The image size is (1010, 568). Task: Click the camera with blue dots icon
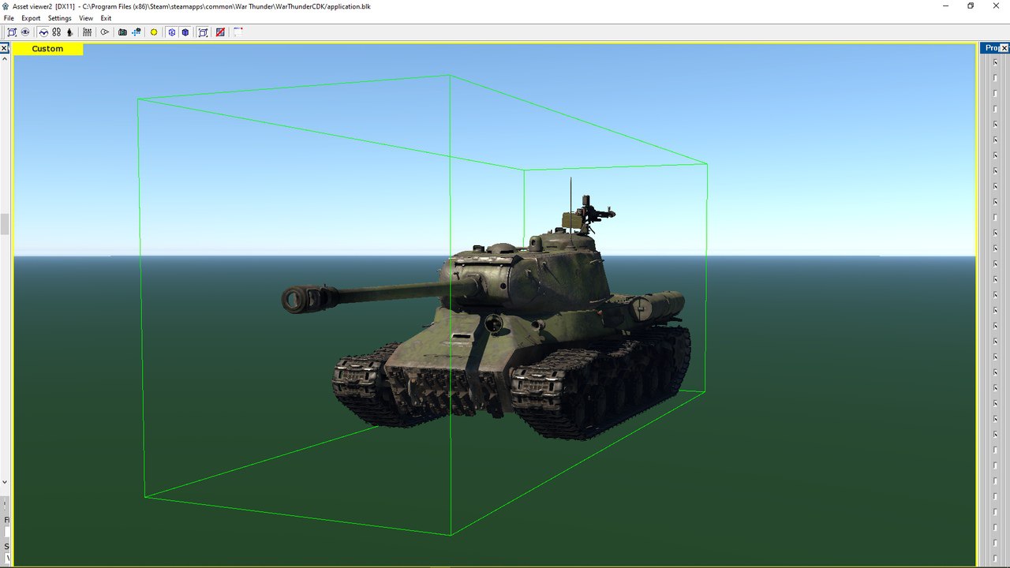tap(137, 32)
